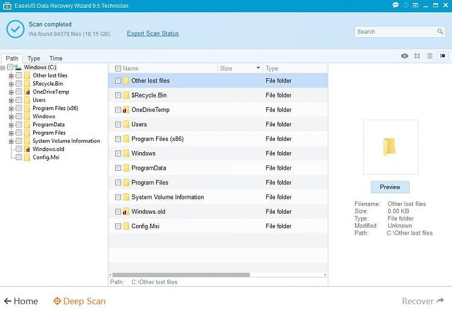Click ProgramData folder icon in file list
This screenshot has height=316, width=452.
point(126,168)
